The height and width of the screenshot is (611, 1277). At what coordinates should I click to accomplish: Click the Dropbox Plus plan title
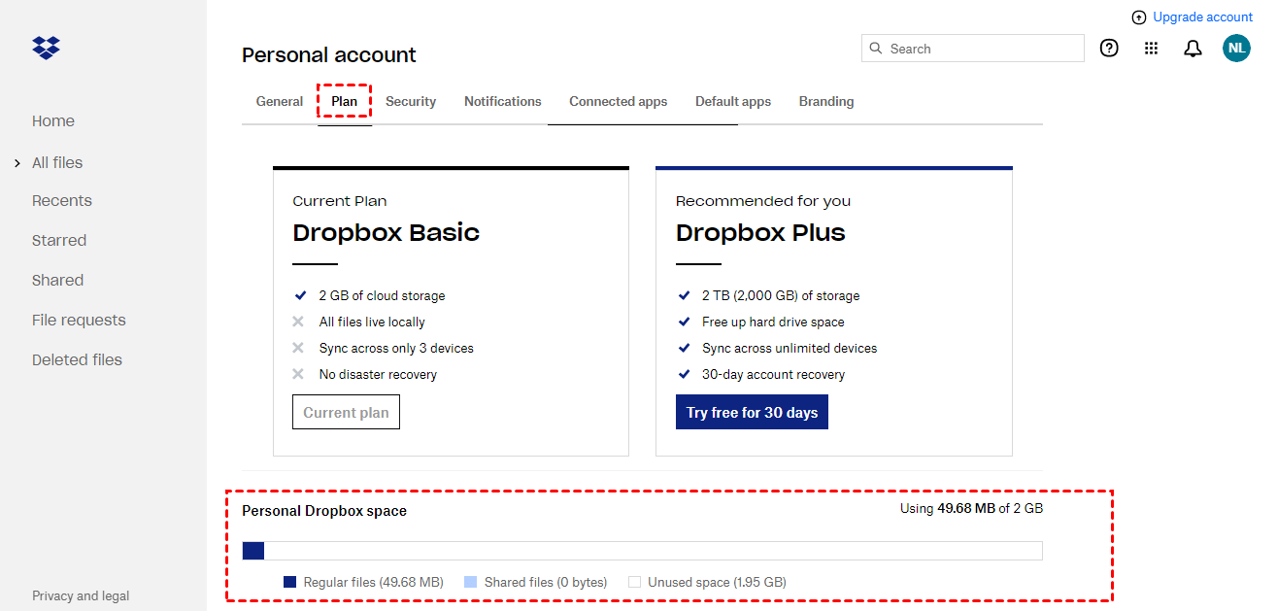(760, 233)
